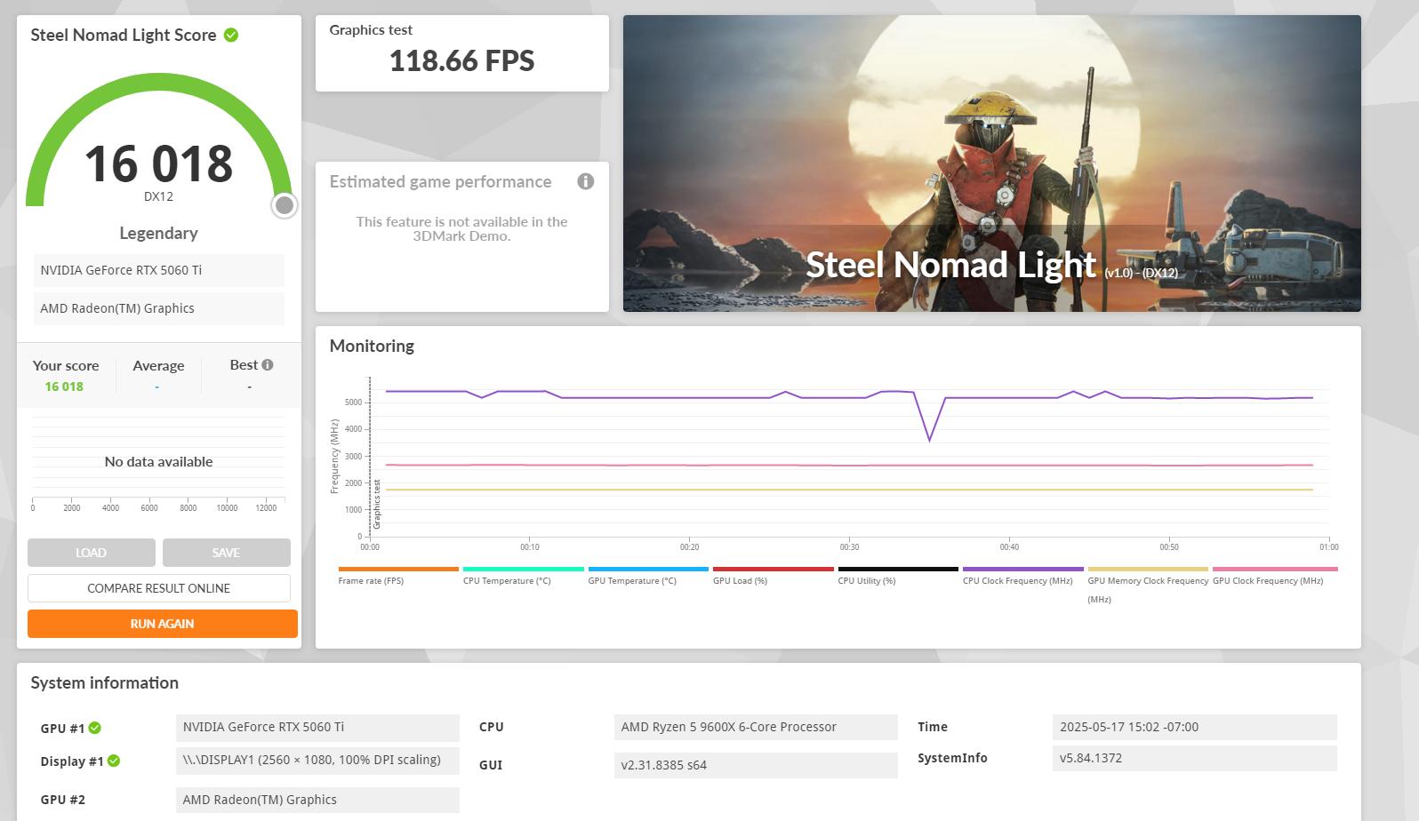Click GPU #1 green check icon

[x=95, y=728]
